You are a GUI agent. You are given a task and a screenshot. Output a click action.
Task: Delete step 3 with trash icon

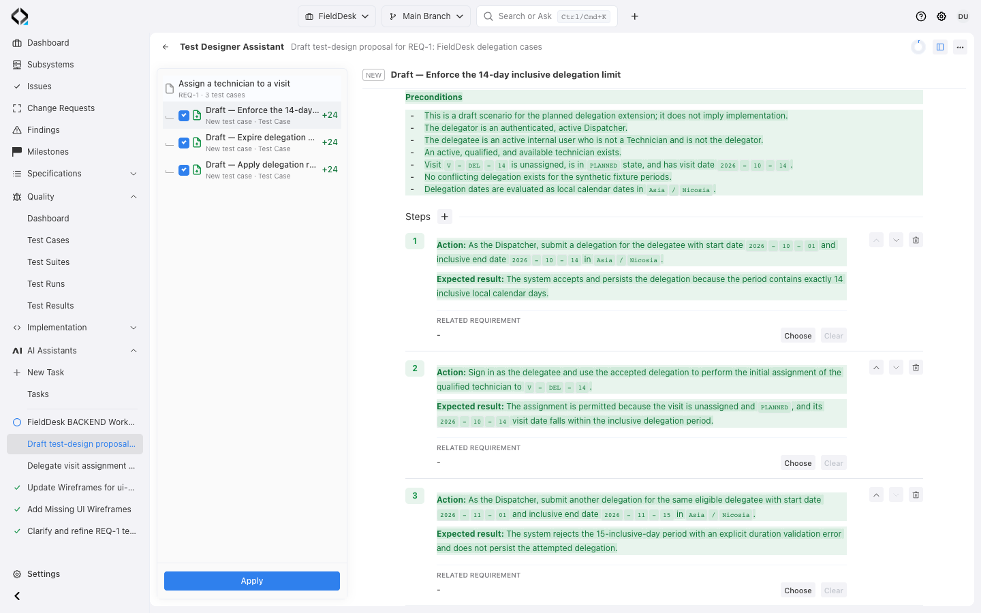click(916, 495)
